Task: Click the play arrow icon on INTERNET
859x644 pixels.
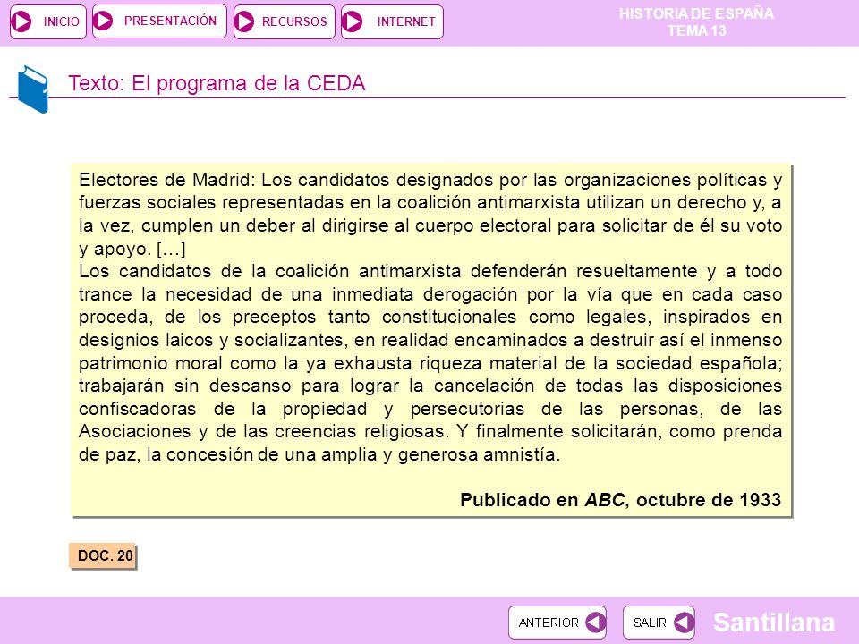Action: 353,21
